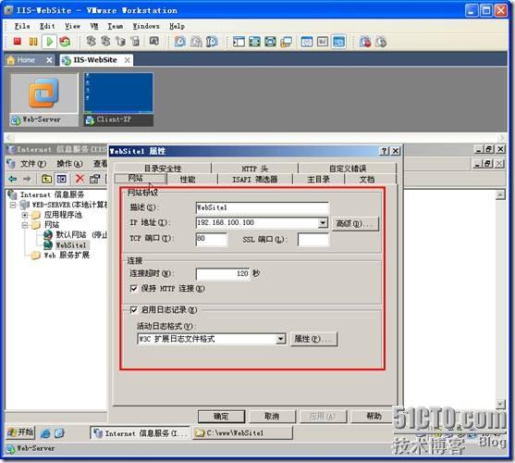This screenshot has width=515, height=463.
Task: Click the Manage snapshots icon
Action: [212, 42]
